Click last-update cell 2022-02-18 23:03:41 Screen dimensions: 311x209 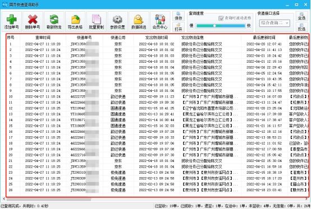264,190
